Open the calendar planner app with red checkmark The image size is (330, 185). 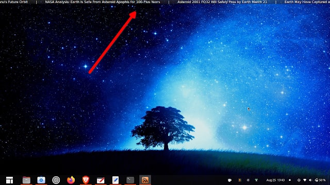(101, 180)
